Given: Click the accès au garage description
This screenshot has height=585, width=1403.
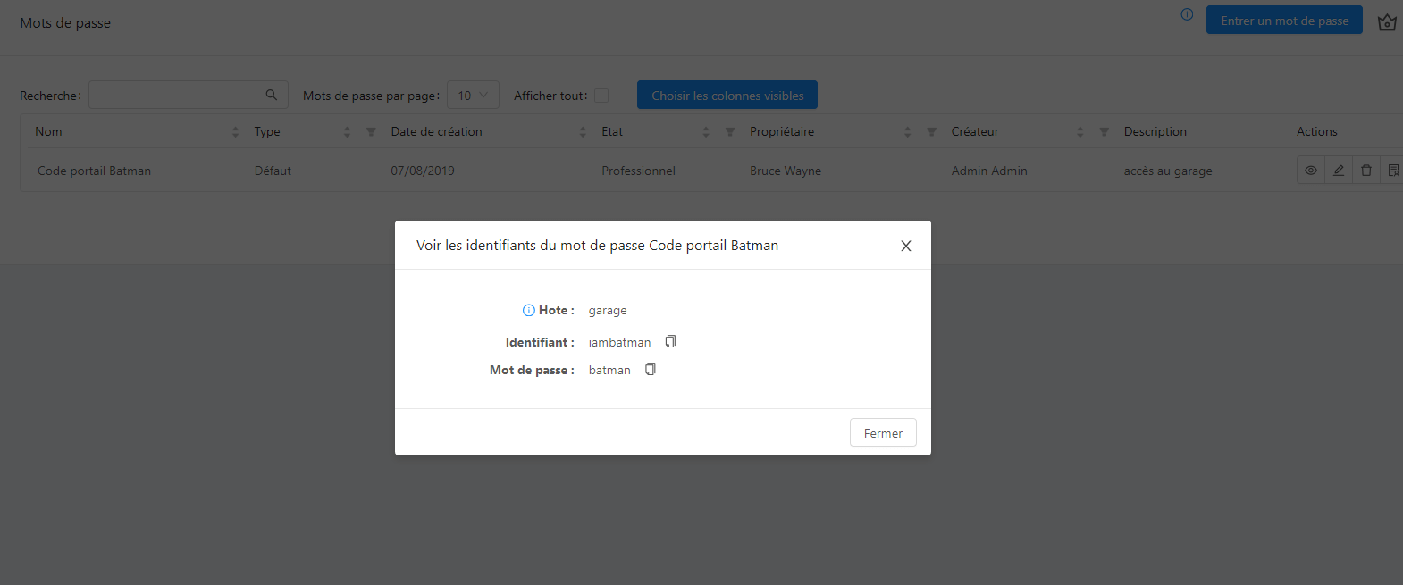Looking at the screenshot, I should (1168, 171).
